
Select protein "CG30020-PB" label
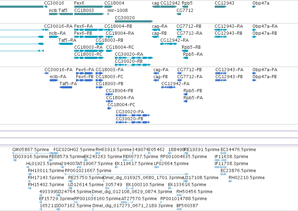[x=130, y=119]
